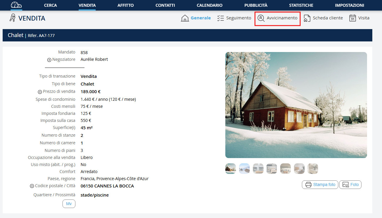Expand Prezzo di vendita details

[40, 92]
